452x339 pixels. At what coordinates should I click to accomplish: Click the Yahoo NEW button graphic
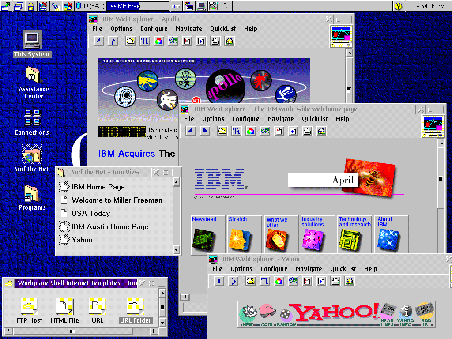(249, 315)
